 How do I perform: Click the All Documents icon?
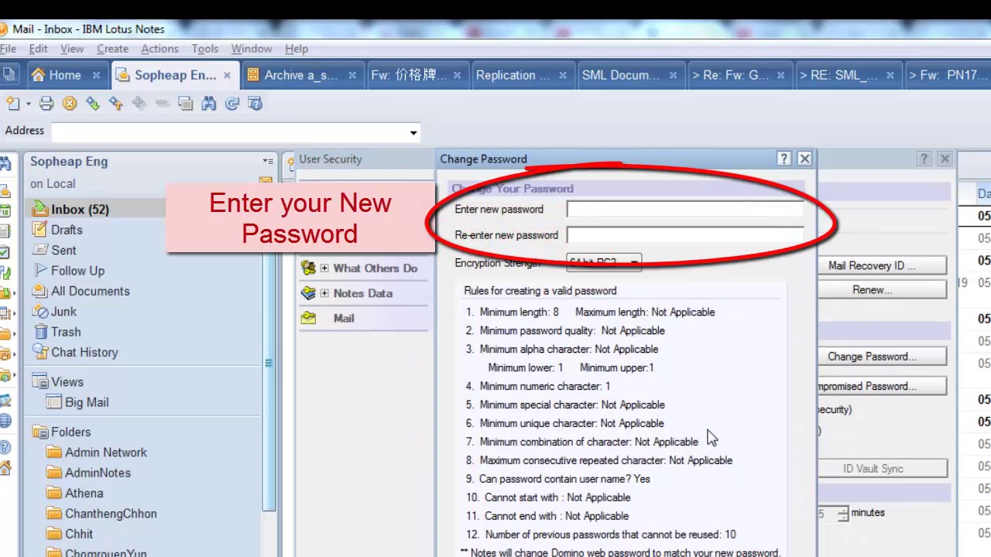pyautogui.click(x=39, y=291)
